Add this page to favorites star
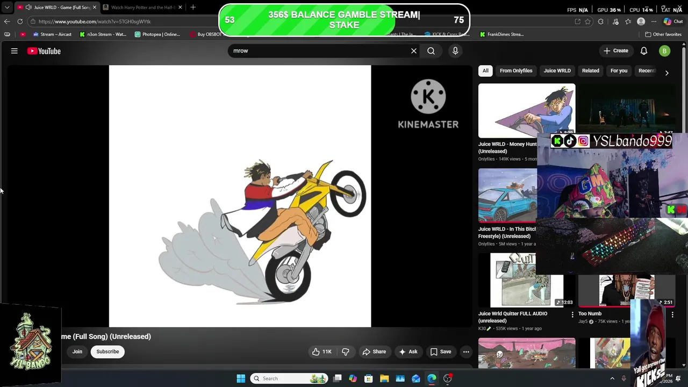Viewport: 688px width, 387px height. [587, 21]
